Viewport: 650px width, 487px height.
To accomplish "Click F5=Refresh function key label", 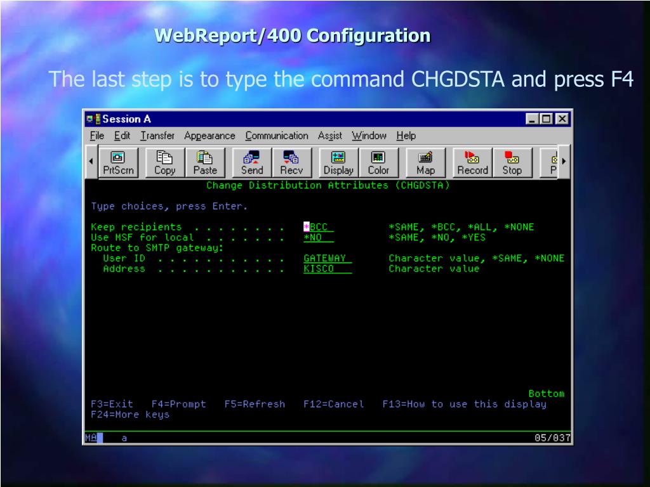I will (x=255, y=404).
